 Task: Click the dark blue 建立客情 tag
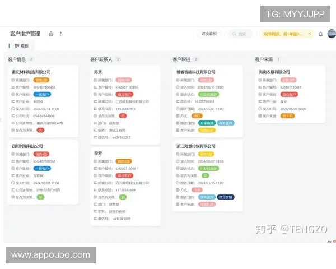226,197
